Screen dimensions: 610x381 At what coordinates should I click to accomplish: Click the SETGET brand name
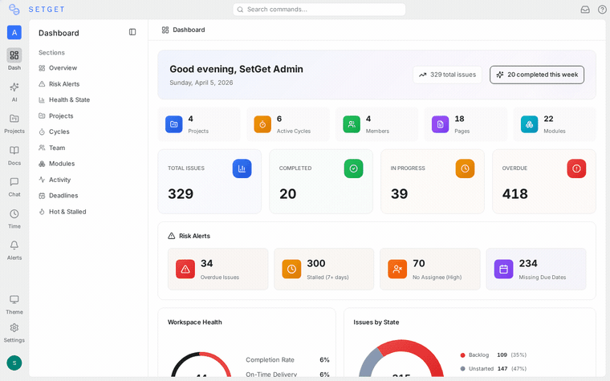tap(47, 10)
